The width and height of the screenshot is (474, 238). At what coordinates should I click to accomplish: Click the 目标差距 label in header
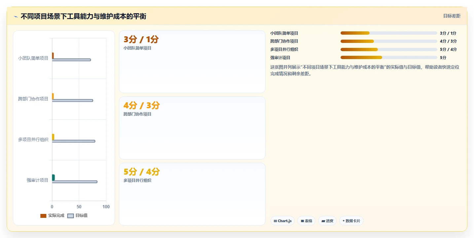pos(452,16)
